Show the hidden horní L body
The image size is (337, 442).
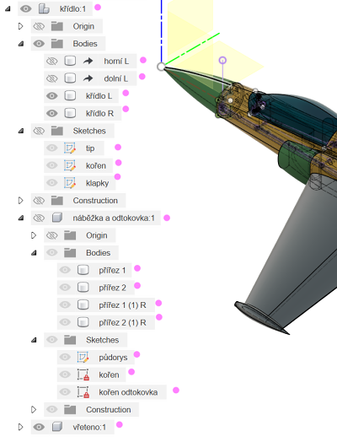click(51, 61)
